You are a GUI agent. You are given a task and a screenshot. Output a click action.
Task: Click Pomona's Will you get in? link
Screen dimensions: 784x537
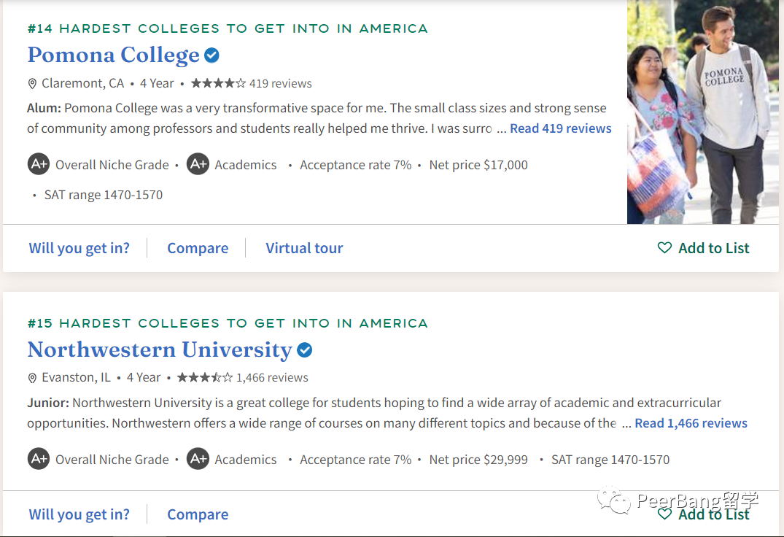79,248
